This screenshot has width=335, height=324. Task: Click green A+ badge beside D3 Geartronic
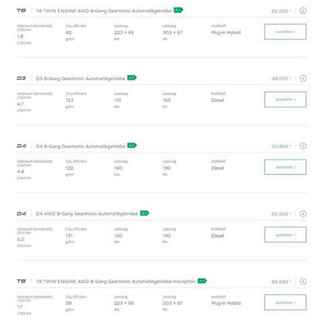click(132, 78)
